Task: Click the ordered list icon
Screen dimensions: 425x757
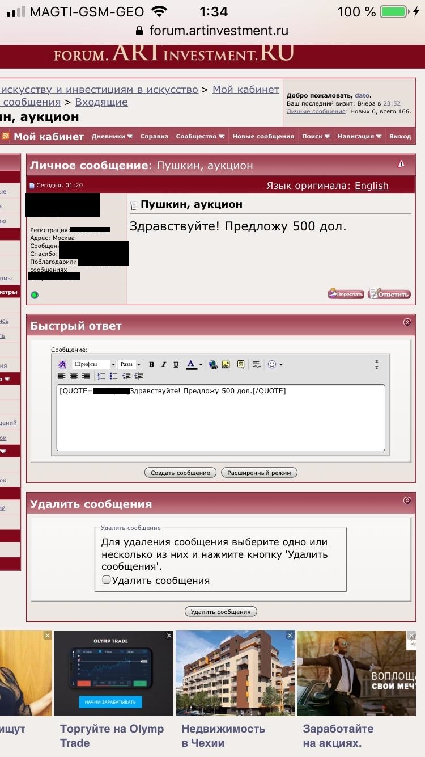Action: click(x=101, y=376)
